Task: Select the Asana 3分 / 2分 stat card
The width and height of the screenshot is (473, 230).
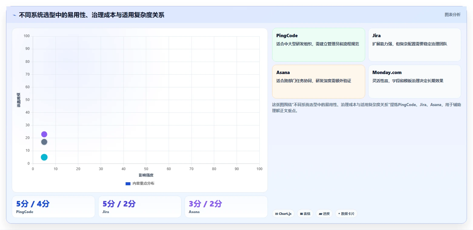Action: pos(226,207)
